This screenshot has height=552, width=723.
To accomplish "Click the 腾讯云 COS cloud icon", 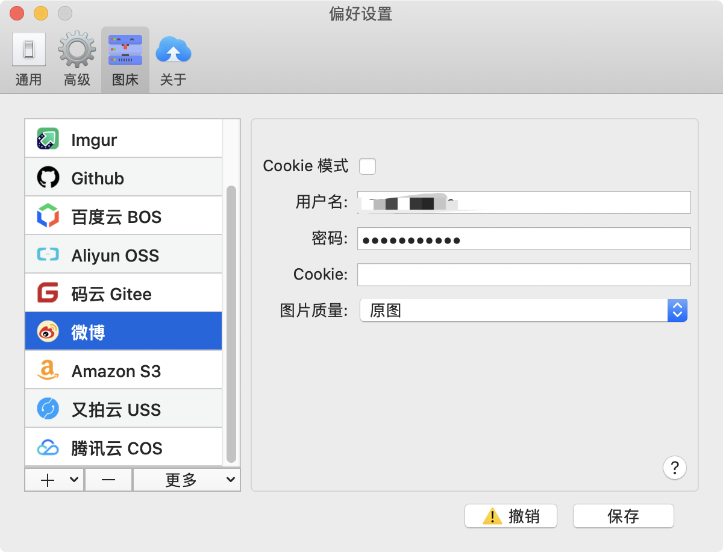I will click(x=48, y=448).
